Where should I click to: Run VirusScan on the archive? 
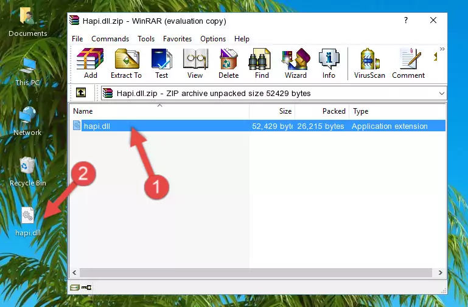click(369, 63)
